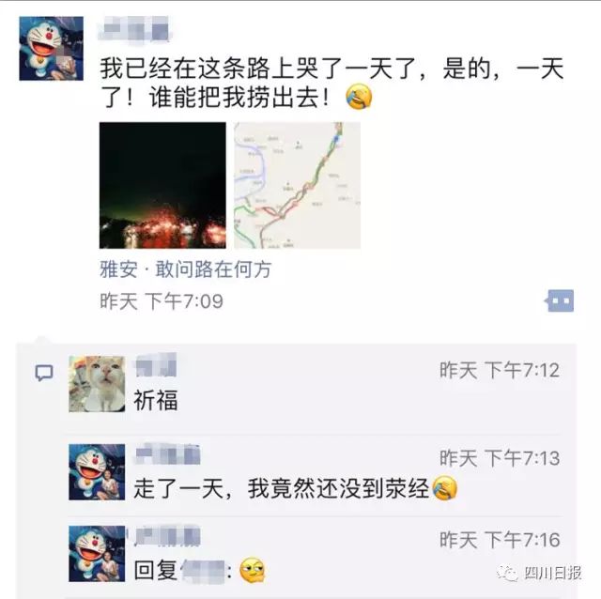Tap the blurred name above 祈福
Screen dimensions: 601x599
click(156, 365)
